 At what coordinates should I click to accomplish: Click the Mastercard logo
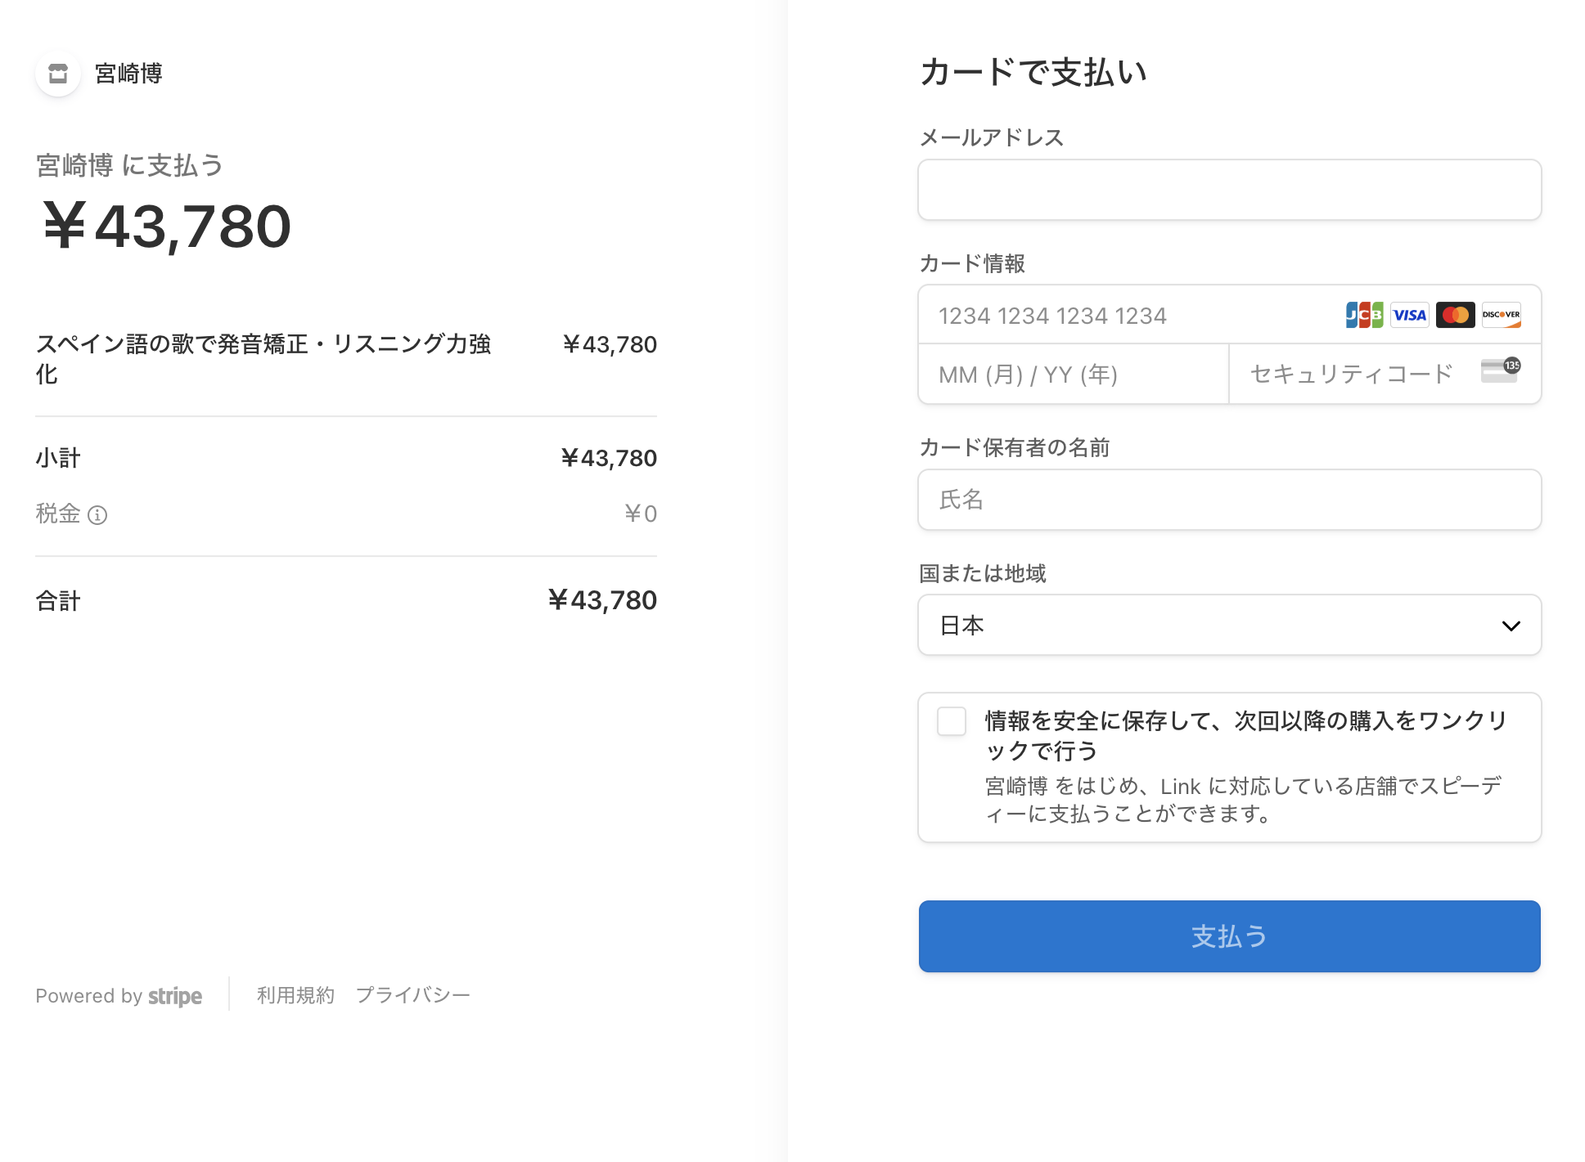coord(1456,315)
